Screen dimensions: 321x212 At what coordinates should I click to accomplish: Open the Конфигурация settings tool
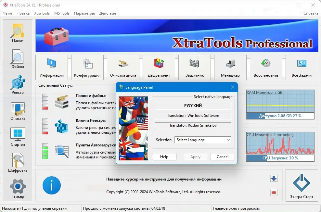point(87,68)
